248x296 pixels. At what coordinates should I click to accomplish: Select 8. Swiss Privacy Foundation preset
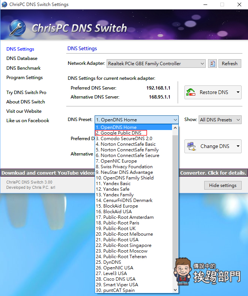click(x=134, y=167)
